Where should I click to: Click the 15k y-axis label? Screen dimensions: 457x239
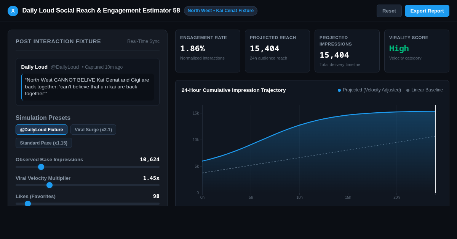click(196, 113)
